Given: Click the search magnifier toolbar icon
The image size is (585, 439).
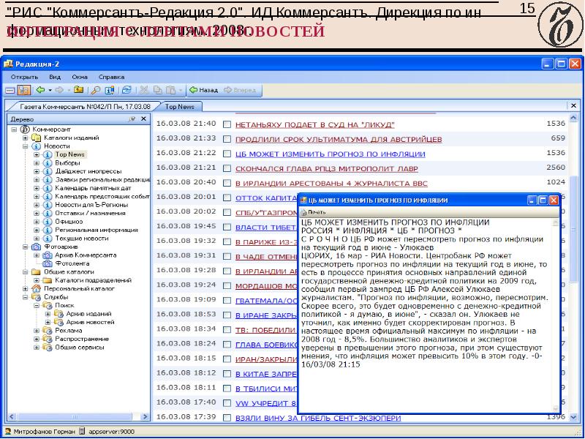Looking at the screenshot, I should pyautogui.click(x=95, y=90).
